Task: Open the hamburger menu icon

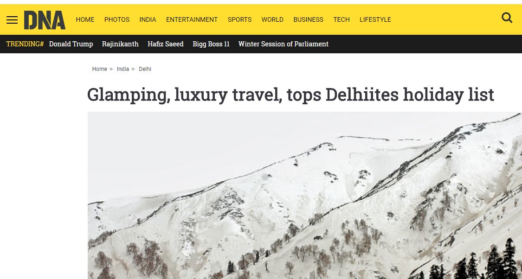Action: 12,20
